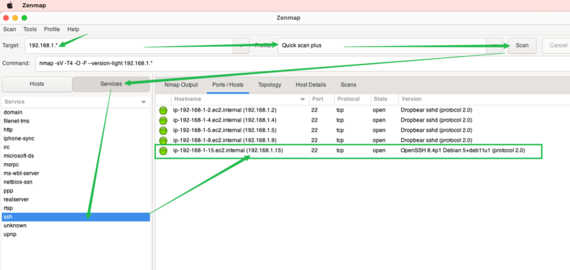Click green status icon for 192.168.1.5
This screenshot has width=570, height=270.
(x=163, y=130)
